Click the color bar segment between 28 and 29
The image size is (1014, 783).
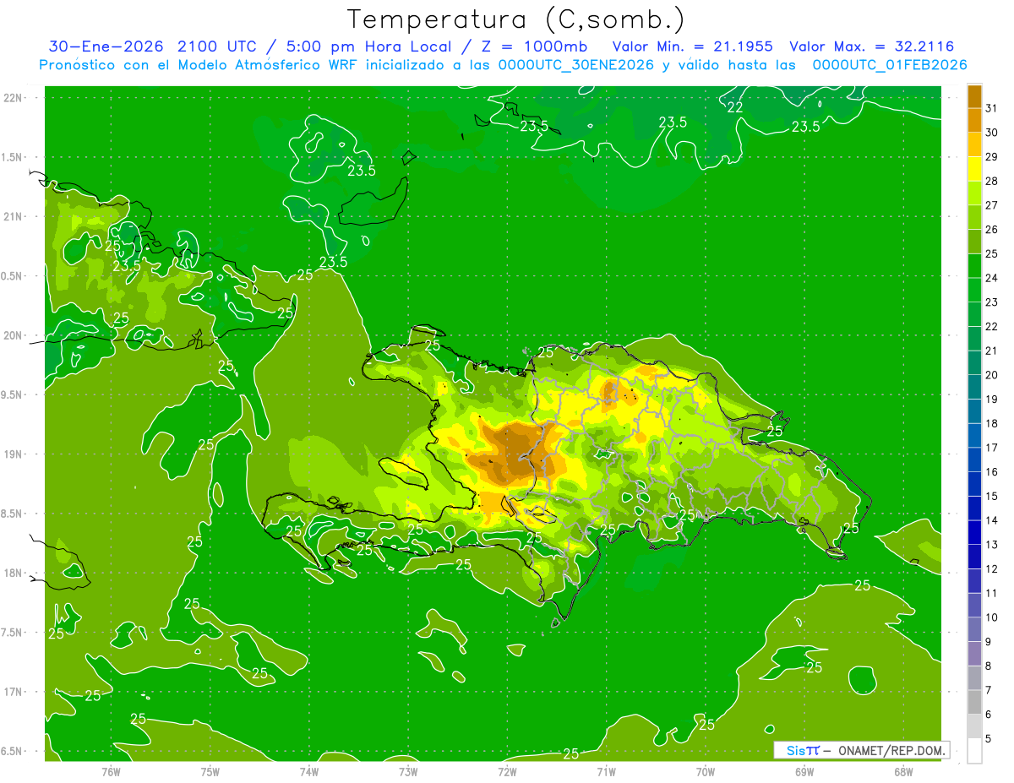tap(974, 169)
